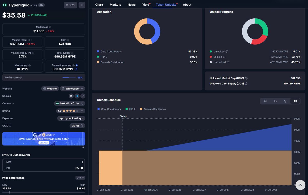Switch to the Markets tab
Viewport: 308px width, 195px height.
point(115,5)
